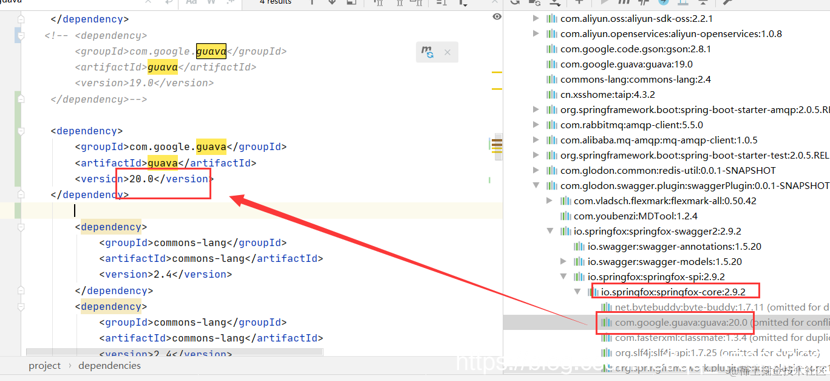This screenshot has width=830, height=381.
Task: Click library icon of guava:19.0
Action: pos(551,64)
